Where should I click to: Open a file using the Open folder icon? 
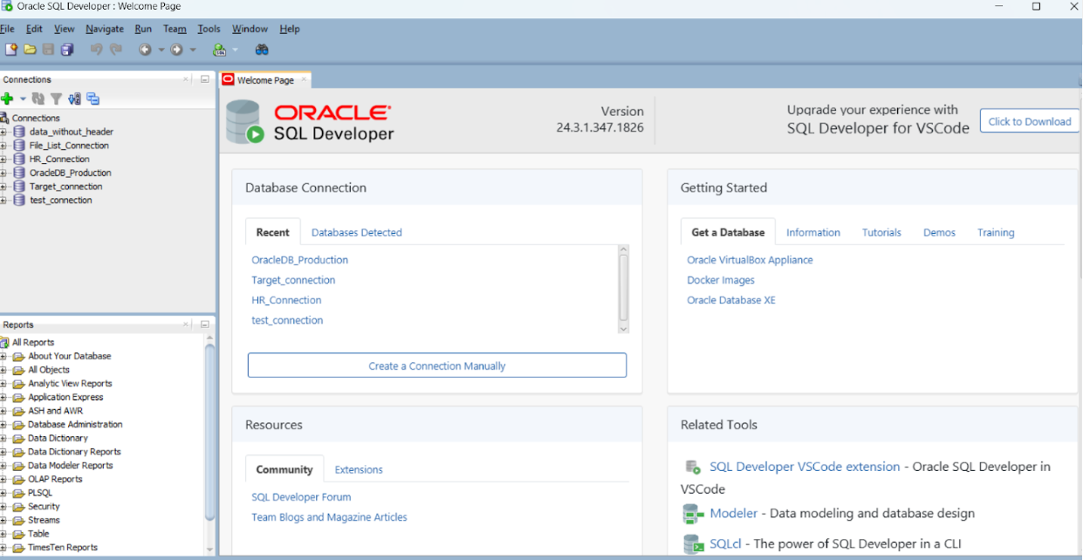[29, 49]
